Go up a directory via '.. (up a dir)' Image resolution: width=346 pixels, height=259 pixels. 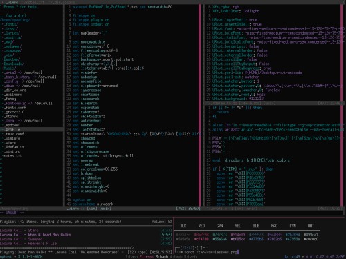tap(13, 15)
